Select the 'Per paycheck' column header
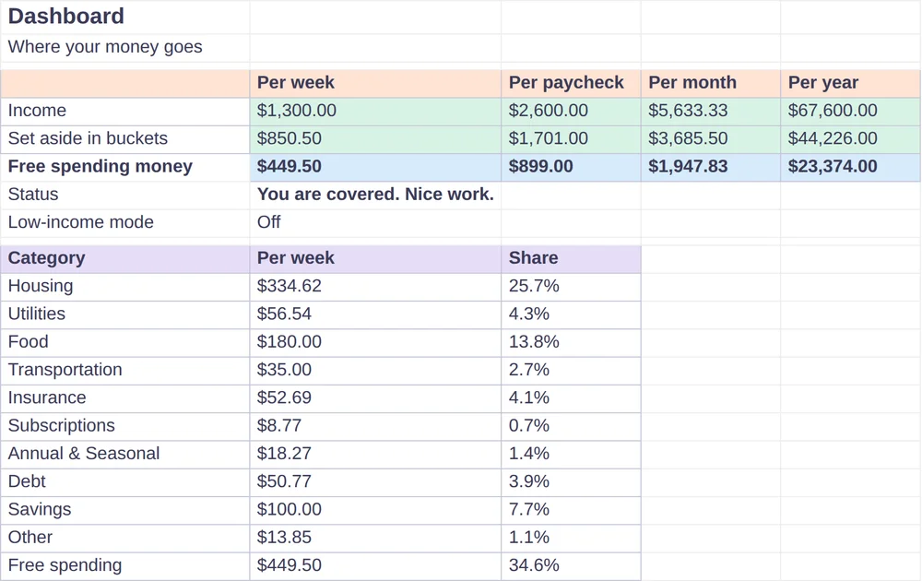 coord(571,83)
